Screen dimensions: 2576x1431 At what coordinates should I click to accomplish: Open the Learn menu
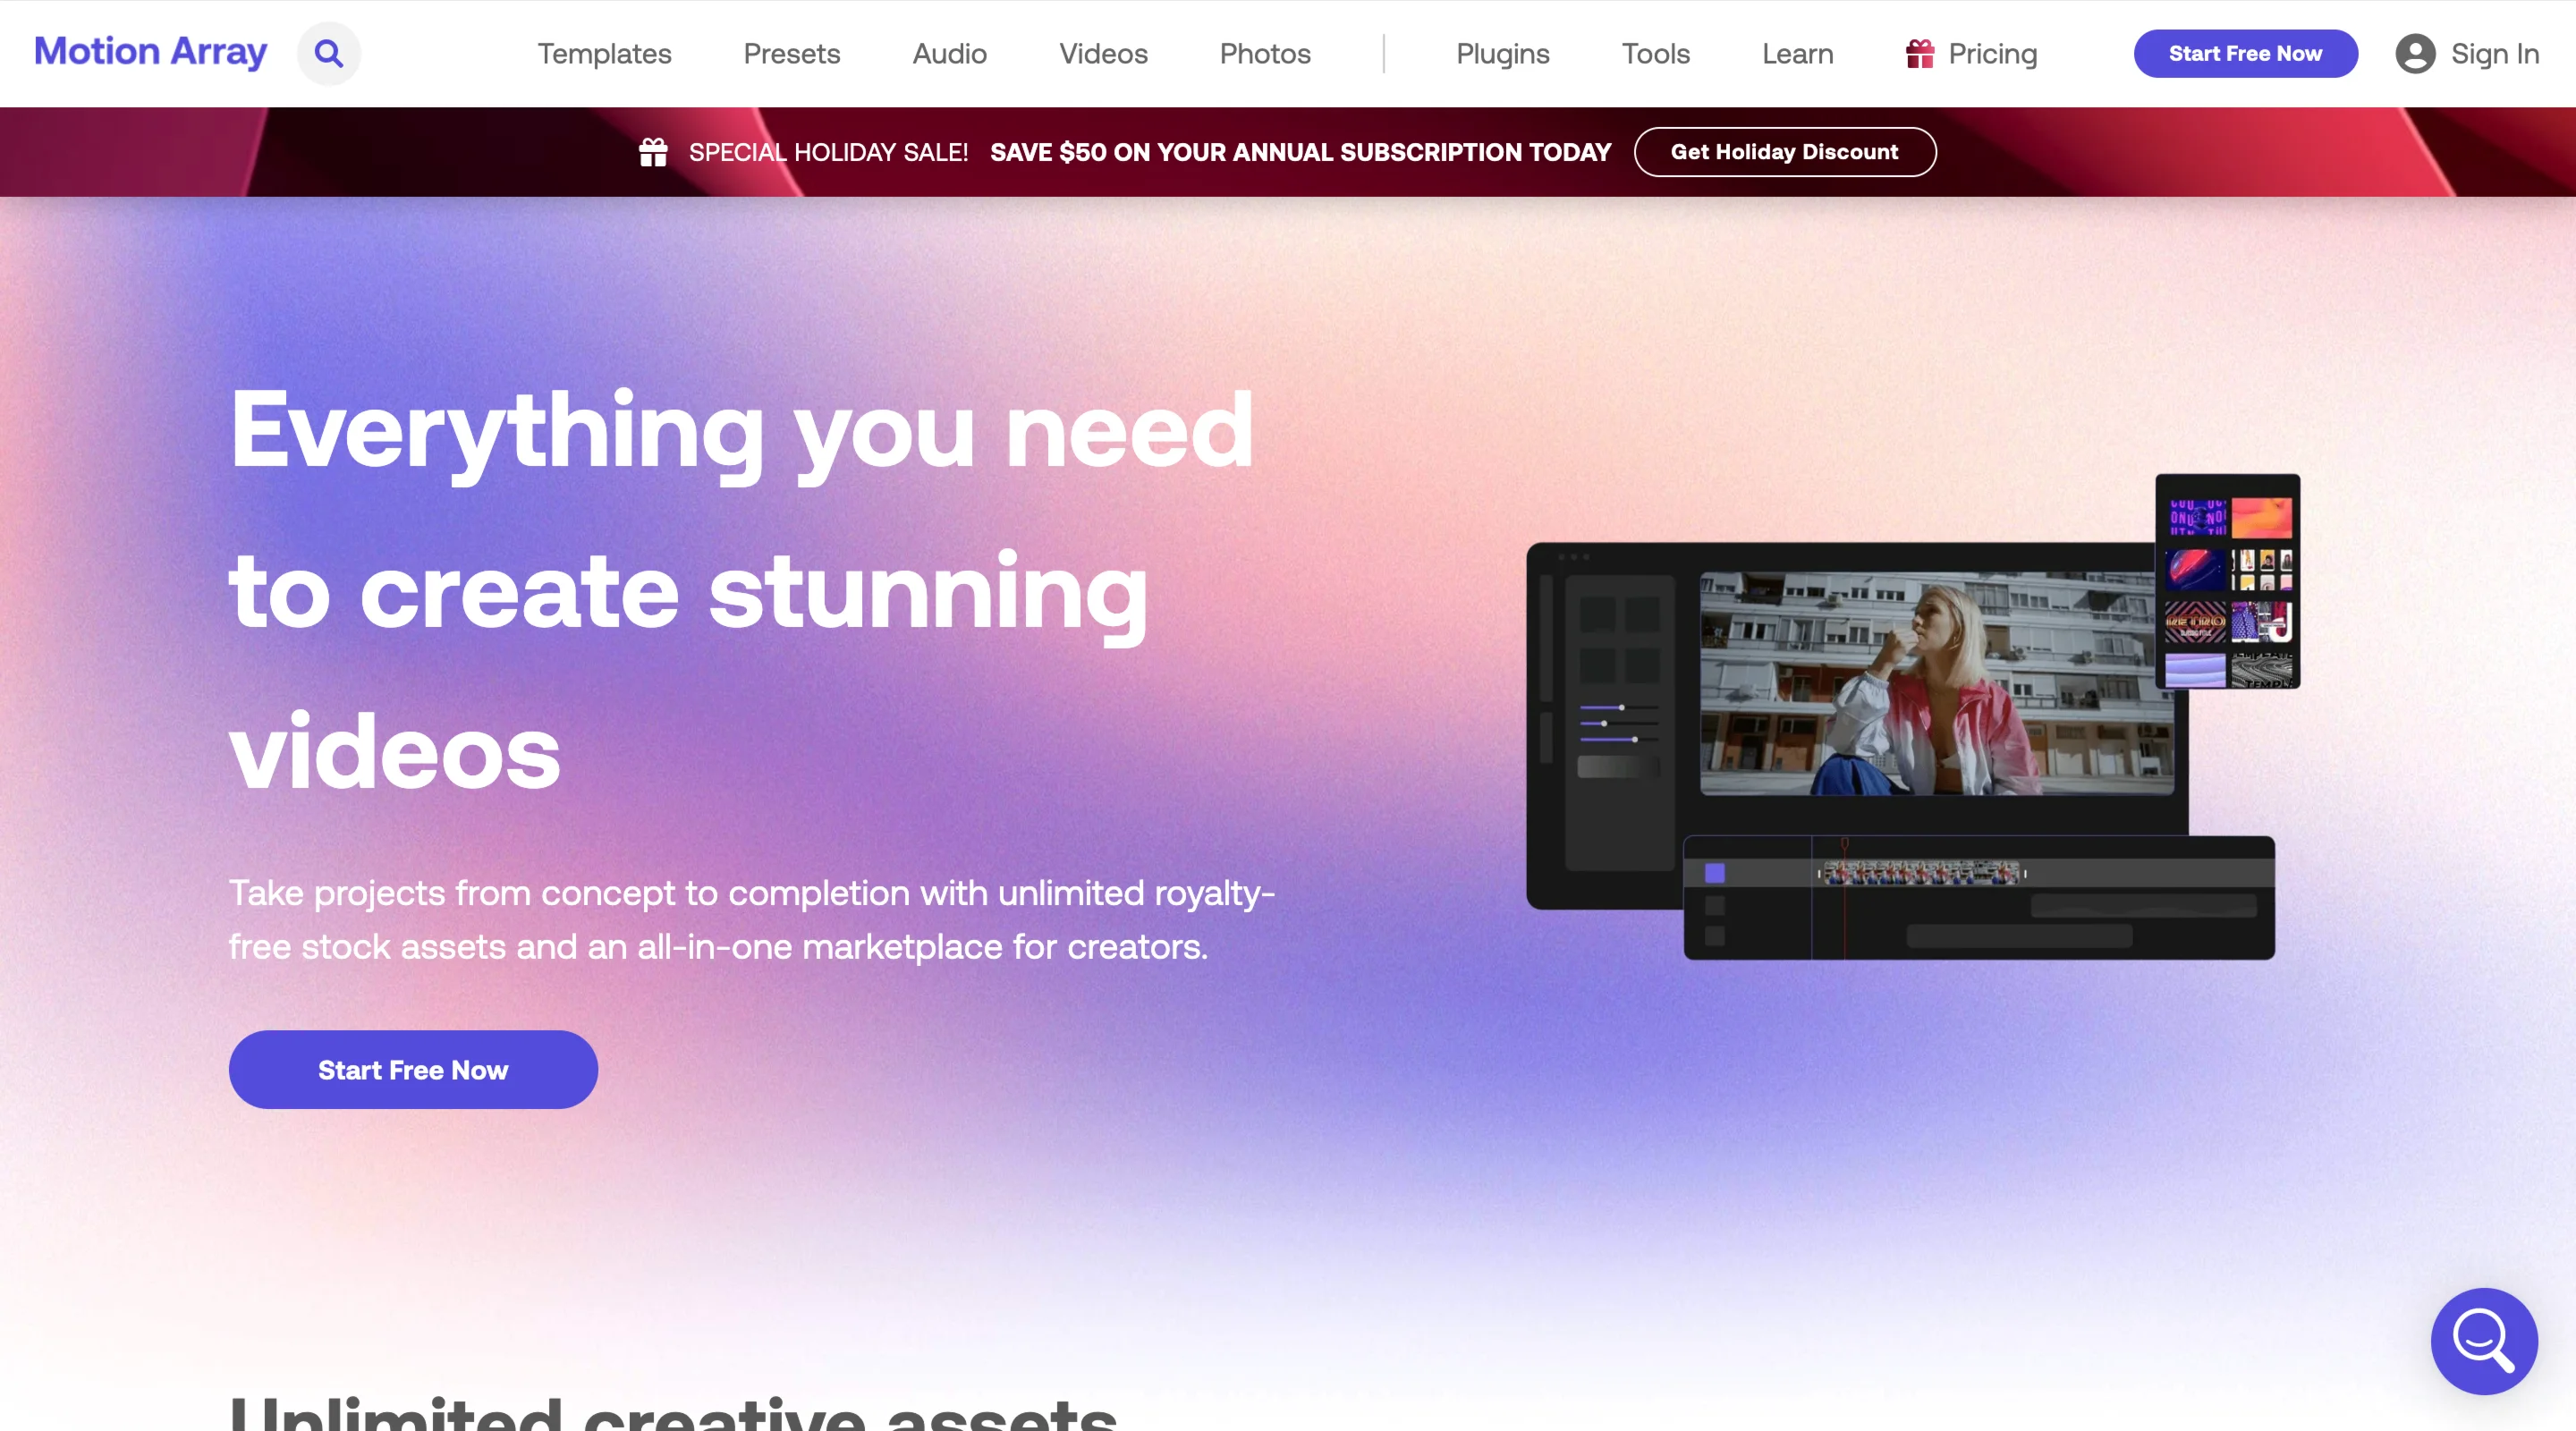(x=1797, y=53)
